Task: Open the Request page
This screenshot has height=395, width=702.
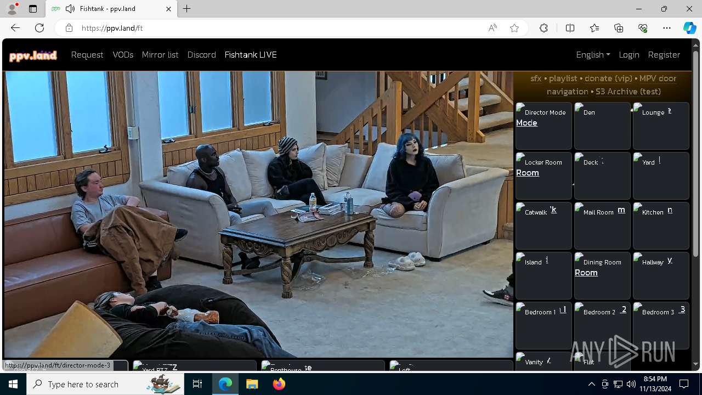Action: pos(87,55)
